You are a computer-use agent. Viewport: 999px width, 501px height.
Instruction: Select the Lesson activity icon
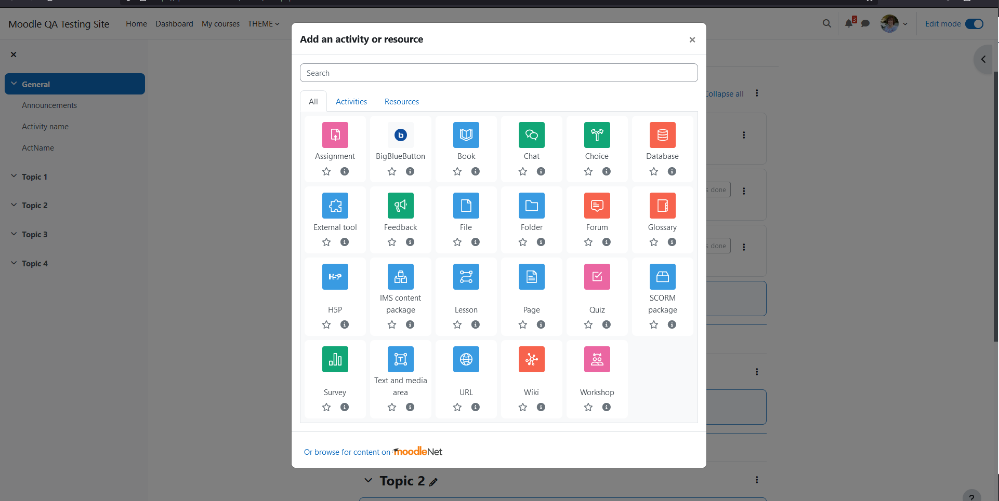[466, 277]
